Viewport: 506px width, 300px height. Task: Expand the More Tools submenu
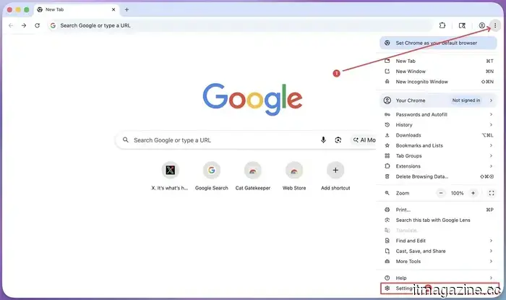pyautogui.click(x=438, y=261)
